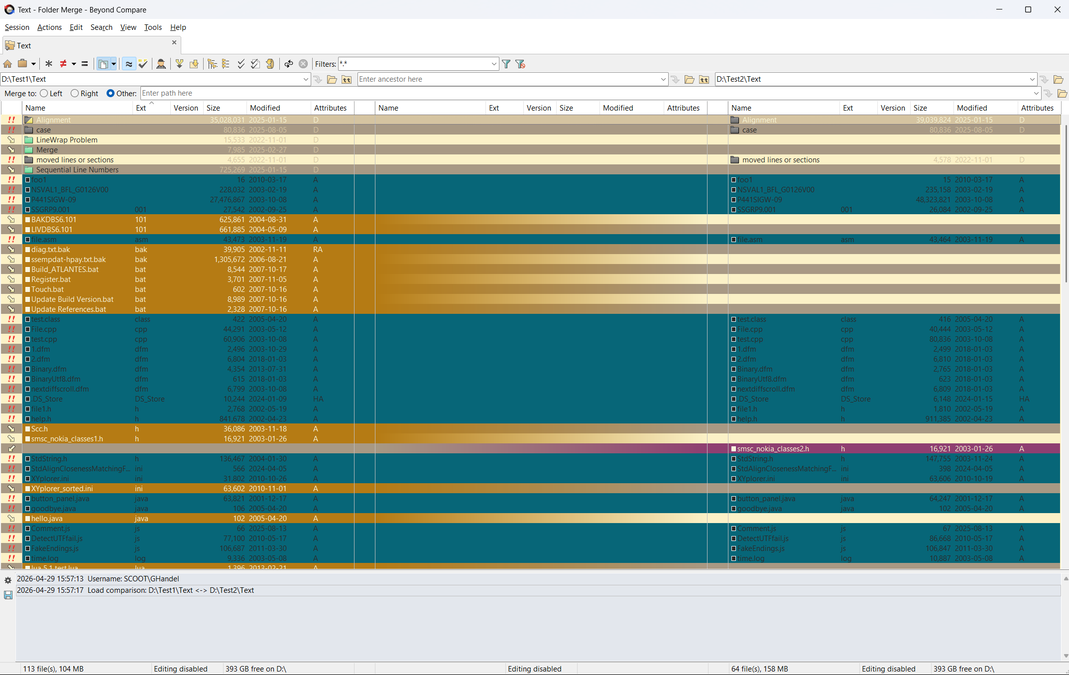Open log options gear icon

pos(8,580)
